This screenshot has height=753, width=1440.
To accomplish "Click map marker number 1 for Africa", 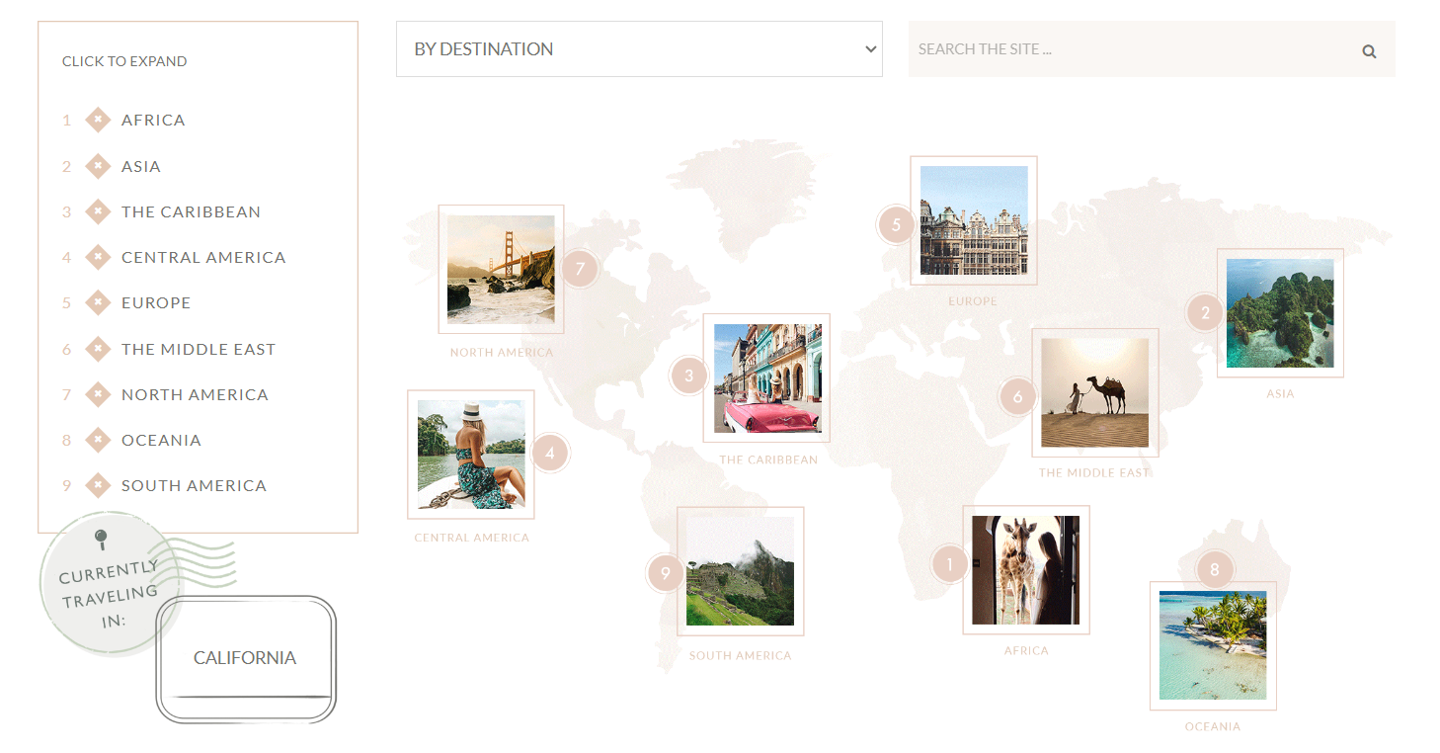I will (949, 564).
